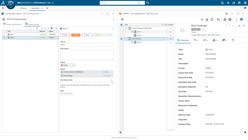The width and height of the screenshot is (248, 140).
Task: Click the selection cursor icon in the Issue Management toolbar
Action: pos(218,19)
